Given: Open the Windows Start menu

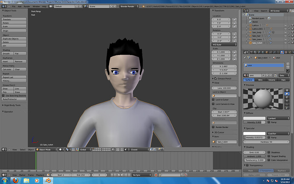Looking at the screenshot, I should pos(5,181).
